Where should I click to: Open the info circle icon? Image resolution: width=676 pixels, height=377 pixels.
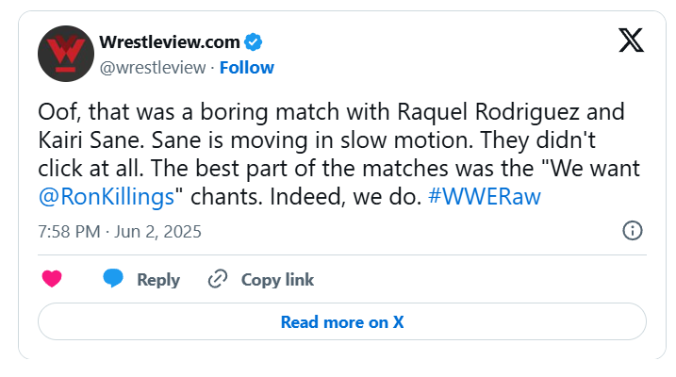[x=634, y=231]
